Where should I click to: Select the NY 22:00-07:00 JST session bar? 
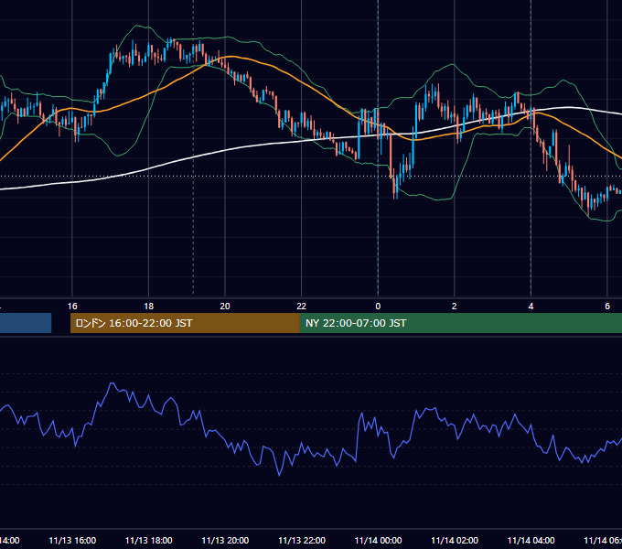(x=460, y=323)
